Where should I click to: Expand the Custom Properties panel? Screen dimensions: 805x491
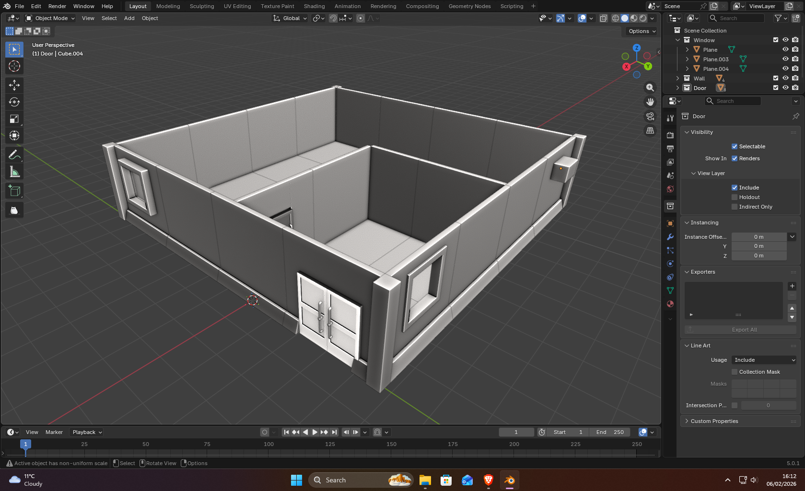[x=714, y=421]
